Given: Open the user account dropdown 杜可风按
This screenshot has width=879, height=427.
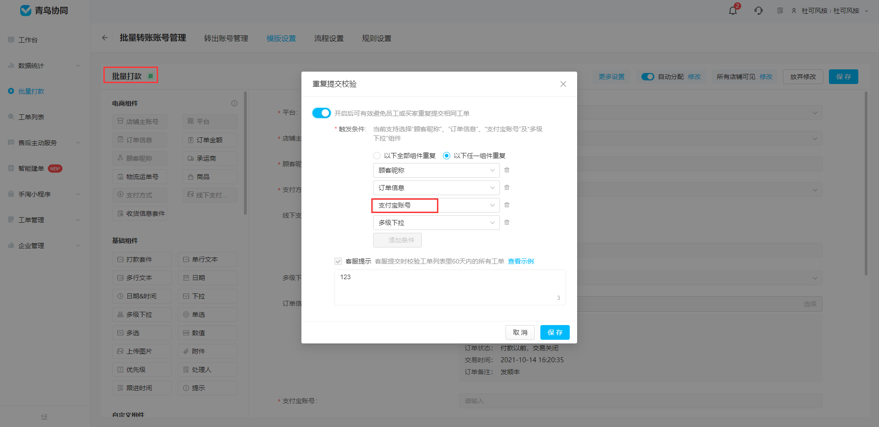Looking at the screenshot, I should (830, 11).
